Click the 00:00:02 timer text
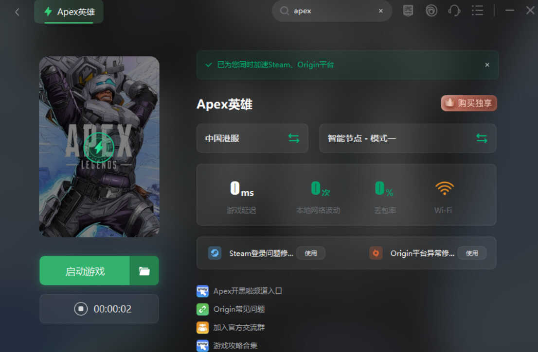 112,309
